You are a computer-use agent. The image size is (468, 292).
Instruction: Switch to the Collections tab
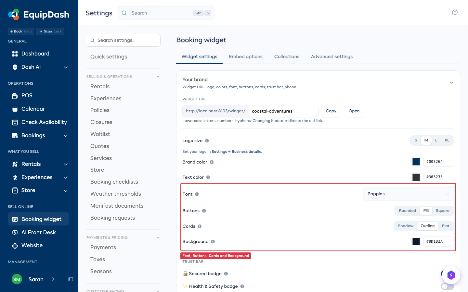pyautogui.click(x=287, y=56)
